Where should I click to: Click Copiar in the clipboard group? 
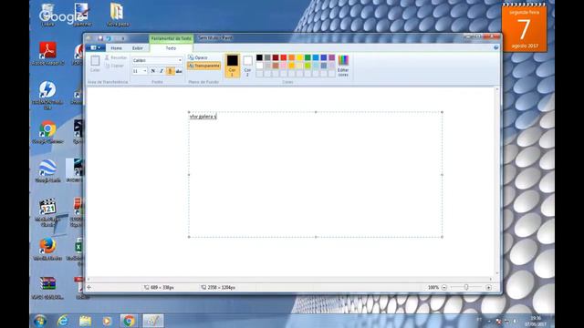(x=114, y=66)
